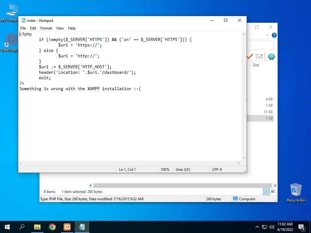Screen dimensions: 311x233
Task: Close the Explorer window behind Notepad
Action: pyautogui.click(x=271, y=27)
